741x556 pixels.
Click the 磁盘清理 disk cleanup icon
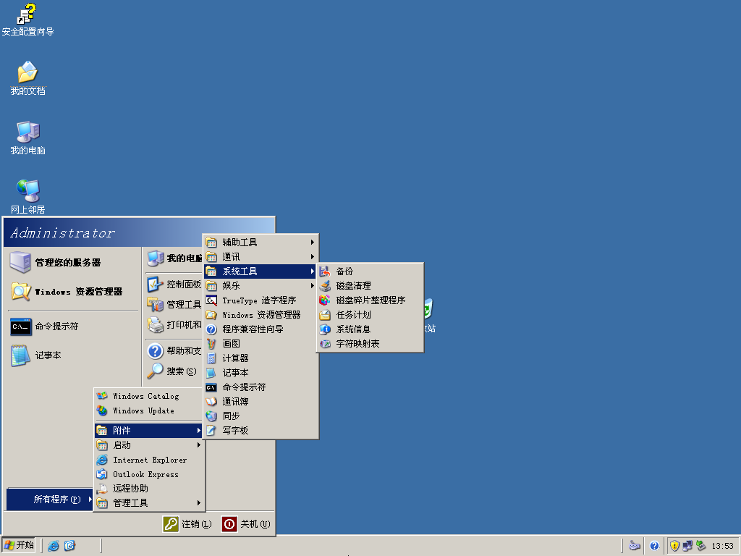325,285
